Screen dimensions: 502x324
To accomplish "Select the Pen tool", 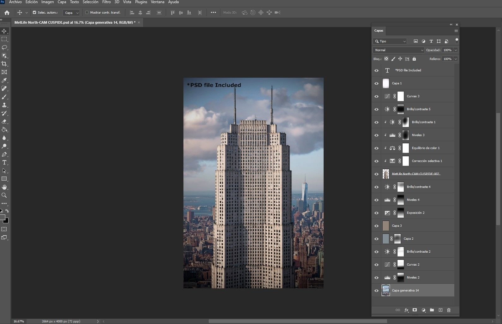I will click(4, 154).
